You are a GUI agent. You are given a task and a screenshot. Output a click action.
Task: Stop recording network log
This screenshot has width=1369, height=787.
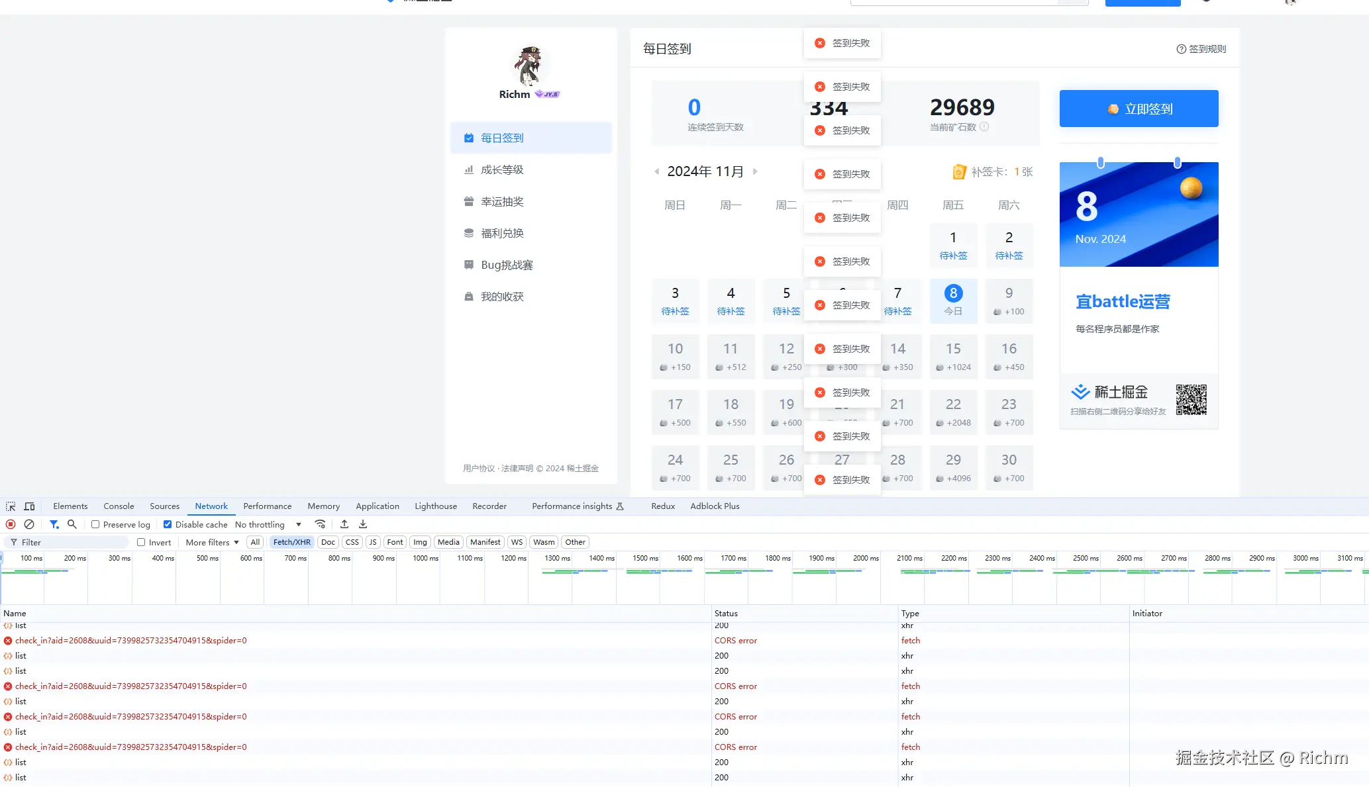coord(11,524)
